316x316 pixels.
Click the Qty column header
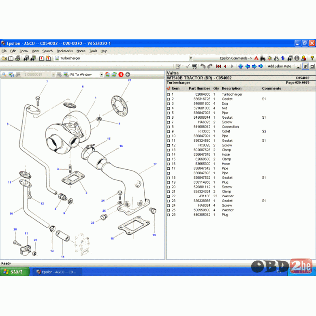[216, 88]
